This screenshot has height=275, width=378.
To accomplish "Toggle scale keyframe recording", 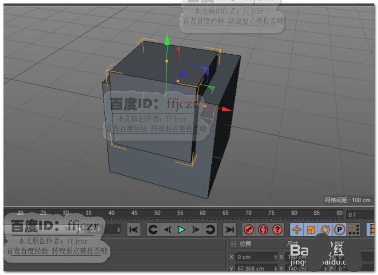I will click(x=311, y=230).
